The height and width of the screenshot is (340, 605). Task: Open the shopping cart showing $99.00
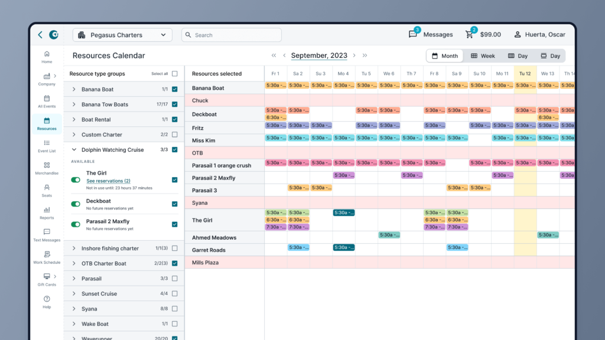(x=471, y=34)
